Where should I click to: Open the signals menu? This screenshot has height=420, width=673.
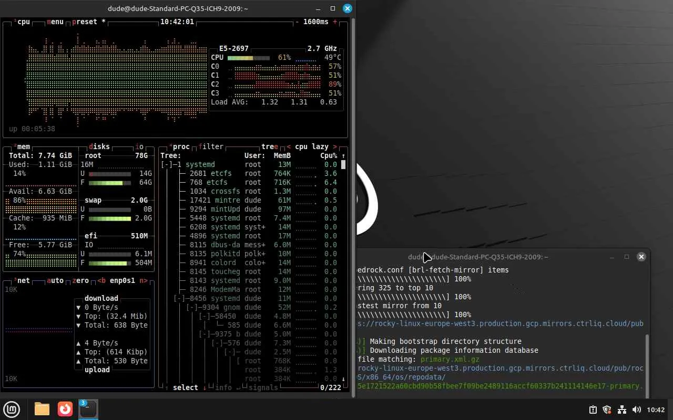point(263,387)
